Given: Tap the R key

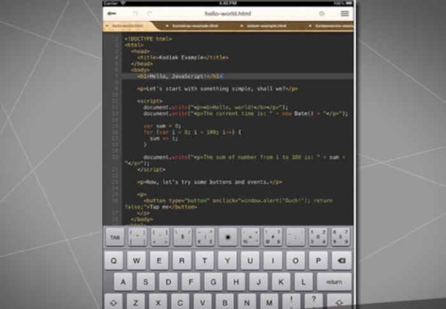Looking at the screenshot, I should [182, 261].
